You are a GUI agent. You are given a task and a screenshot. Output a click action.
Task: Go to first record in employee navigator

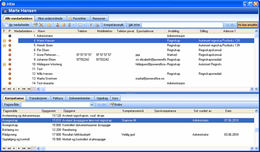click(4, 89)
